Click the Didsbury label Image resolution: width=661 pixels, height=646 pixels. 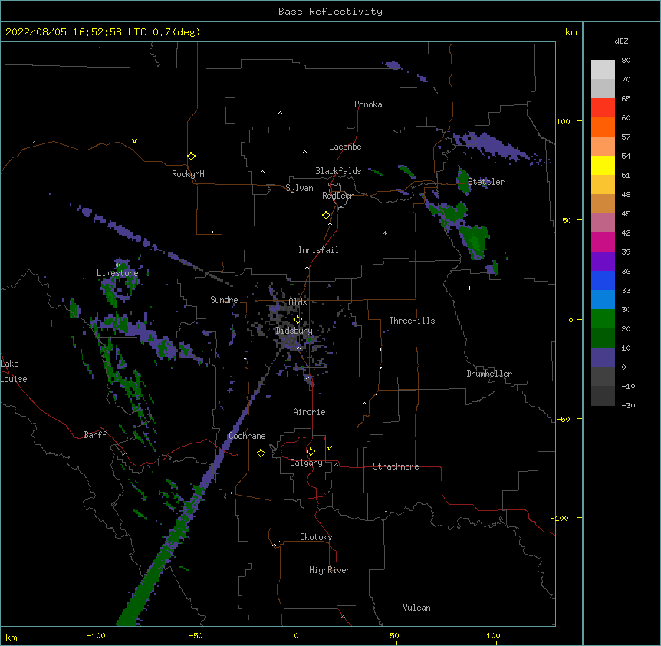[294, 331]
